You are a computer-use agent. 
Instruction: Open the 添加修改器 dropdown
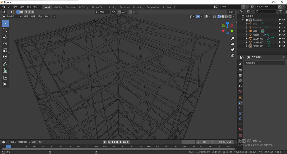pyautogui.click(x=265, y=63)
